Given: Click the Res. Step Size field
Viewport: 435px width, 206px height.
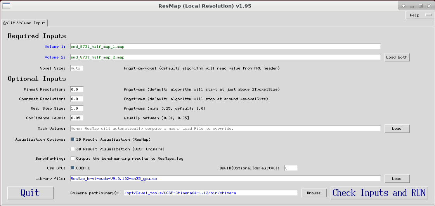Looking at the screenshot, I should pyautogui.click(x=77, y=108).
